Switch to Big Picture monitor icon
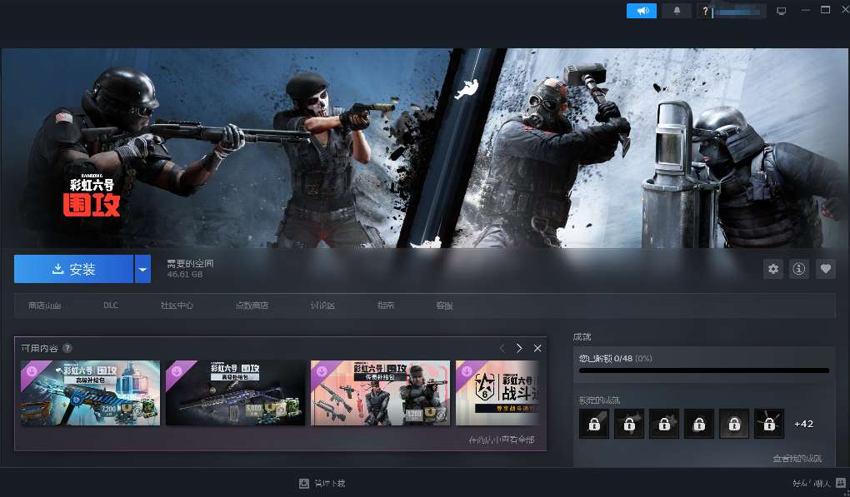The width and height of the screenshot is (850, 497). 781,11
